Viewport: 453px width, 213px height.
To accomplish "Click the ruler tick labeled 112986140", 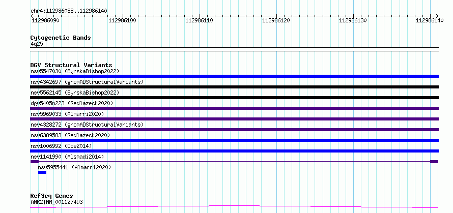I will pyautogui.click(x=430, y=20).
